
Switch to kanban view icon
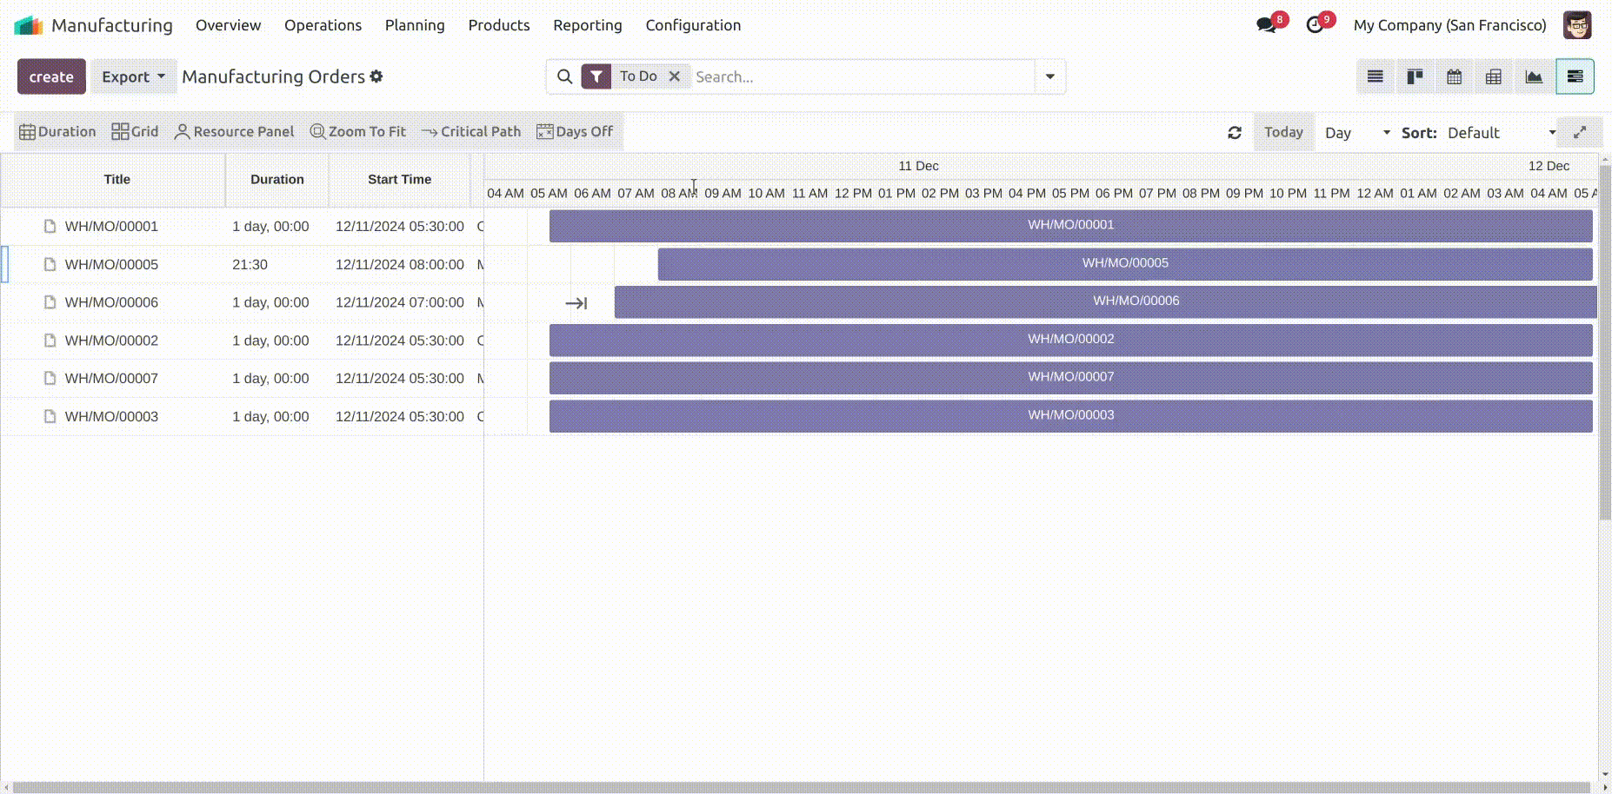pyautogui.click(x=1415, y=76)
